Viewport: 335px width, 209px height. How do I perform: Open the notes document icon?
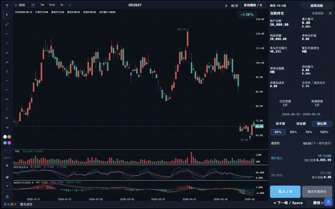[x=7, y=196]
